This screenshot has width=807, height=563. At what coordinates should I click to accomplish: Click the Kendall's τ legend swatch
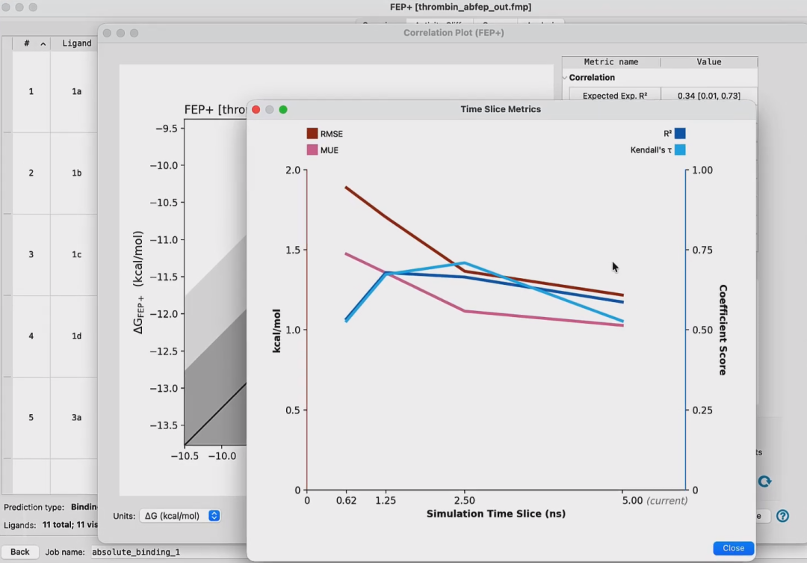click(x=680, y=150)
